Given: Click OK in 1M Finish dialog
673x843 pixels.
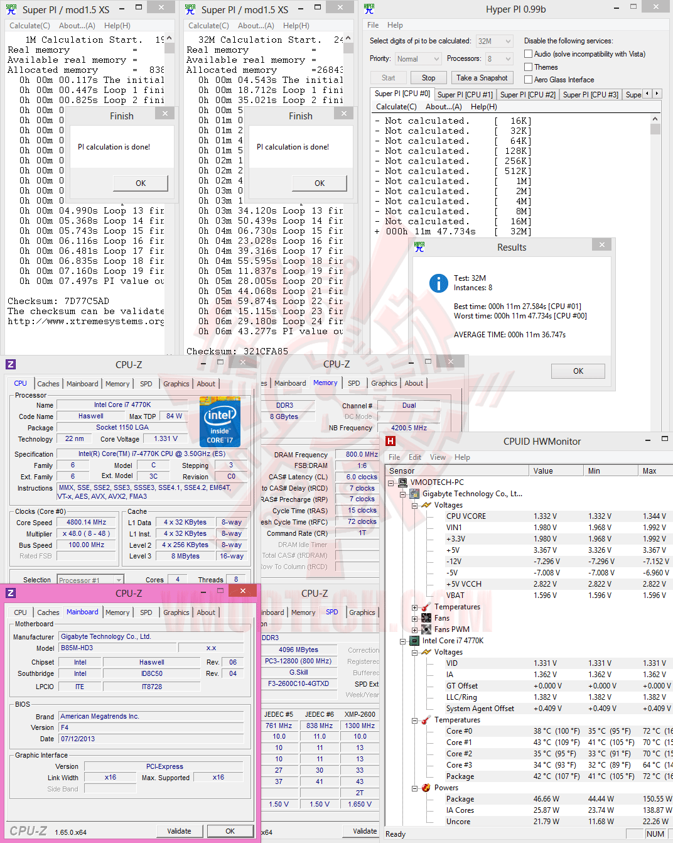Looking at the screenshot, I should pos(141,183).
